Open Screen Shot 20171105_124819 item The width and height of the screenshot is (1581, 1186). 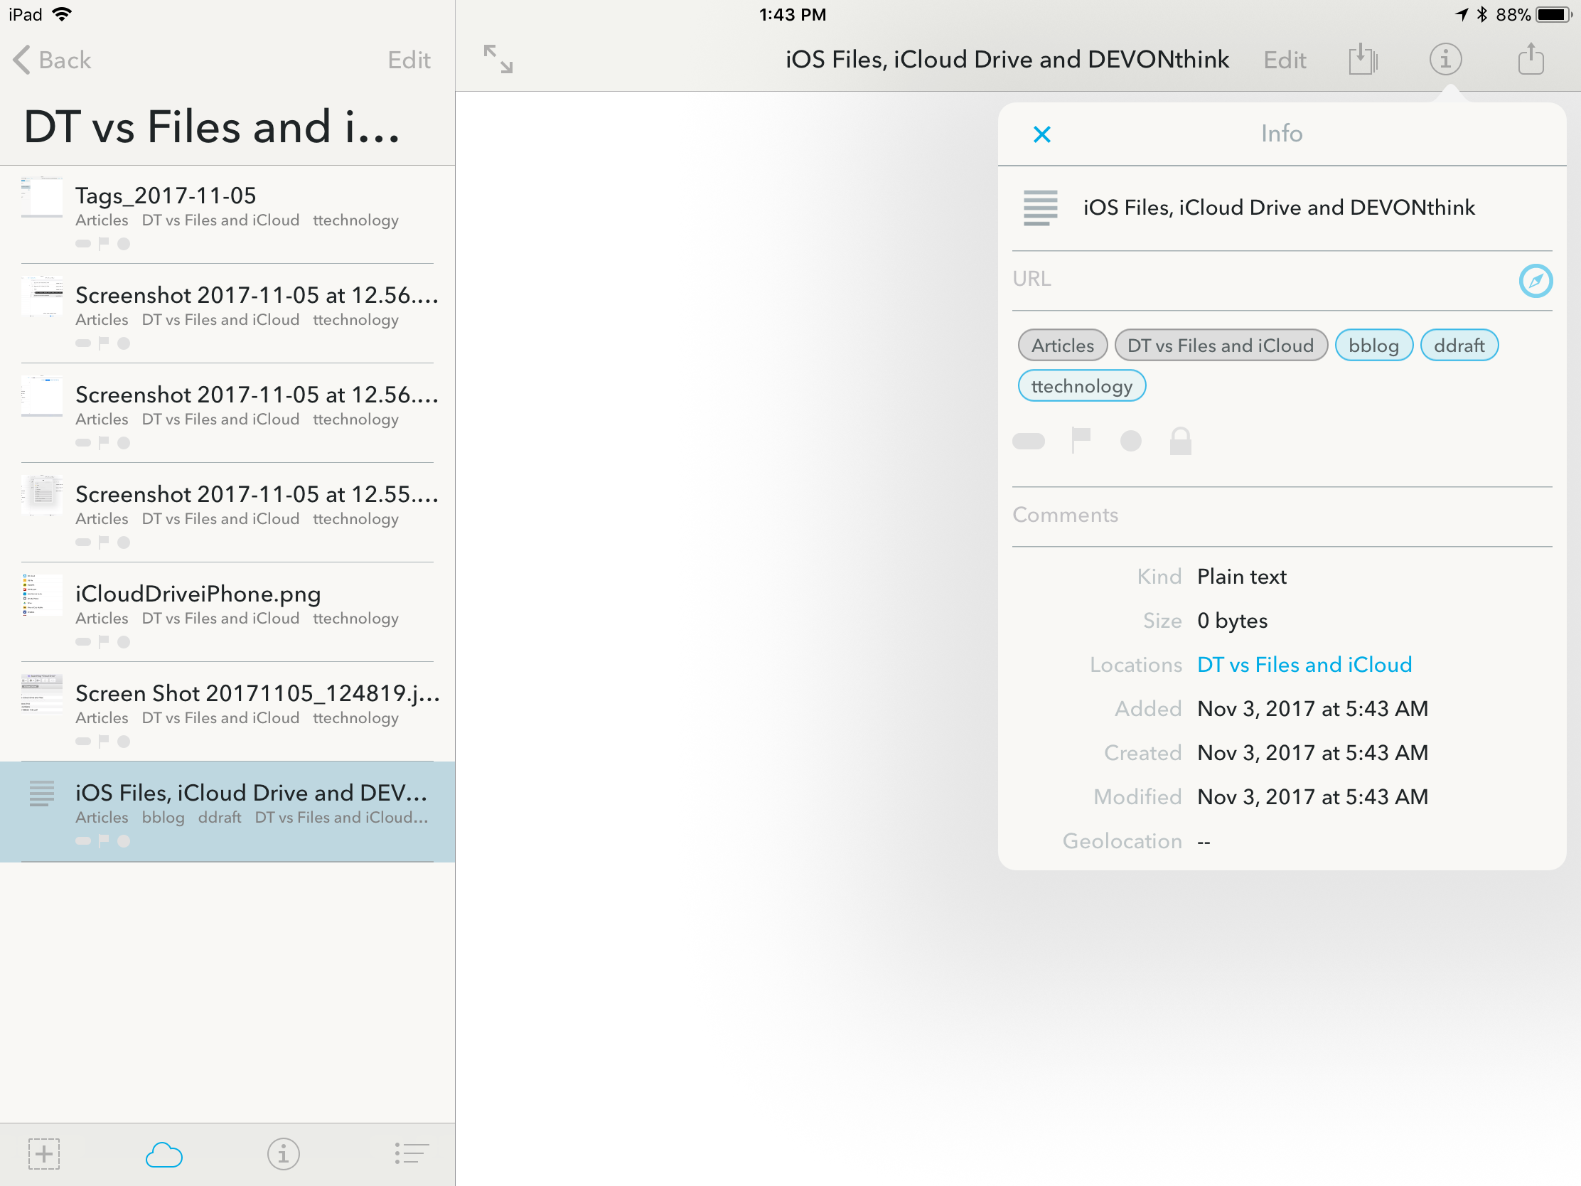click(227, 712)
